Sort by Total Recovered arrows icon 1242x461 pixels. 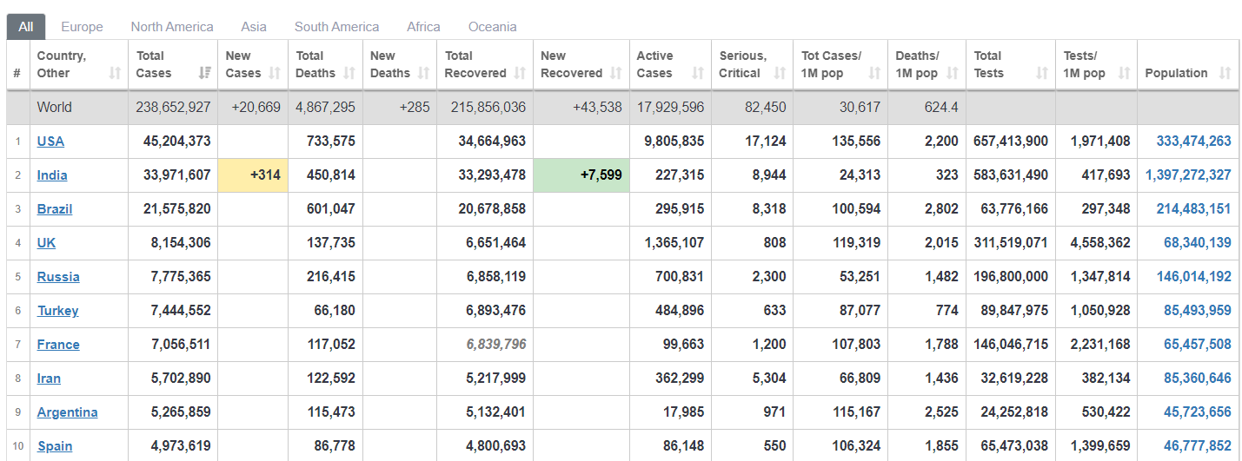pyautogui.click(x=520, y=73)
